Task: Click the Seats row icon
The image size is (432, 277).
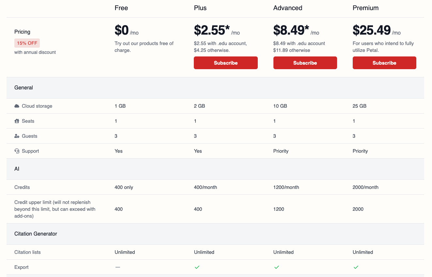Action: click(x=17, y=121)
